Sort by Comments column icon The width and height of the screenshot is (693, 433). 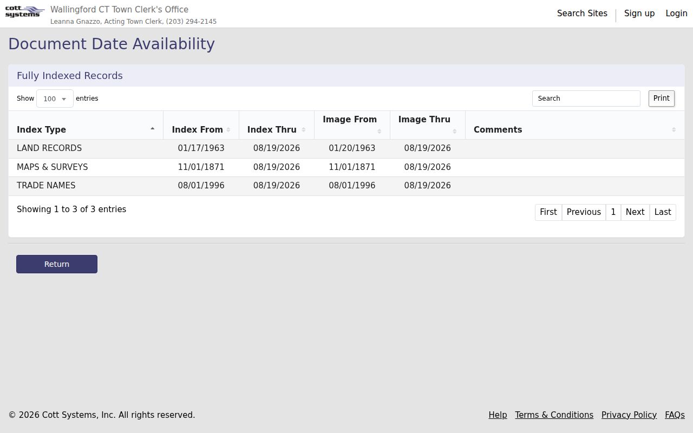pyautogui.click(x=674, y=130)
